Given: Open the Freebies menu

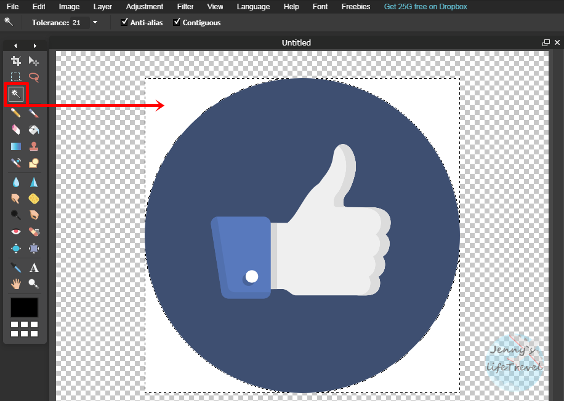Looking at the screenshot, I should point(356,7).
